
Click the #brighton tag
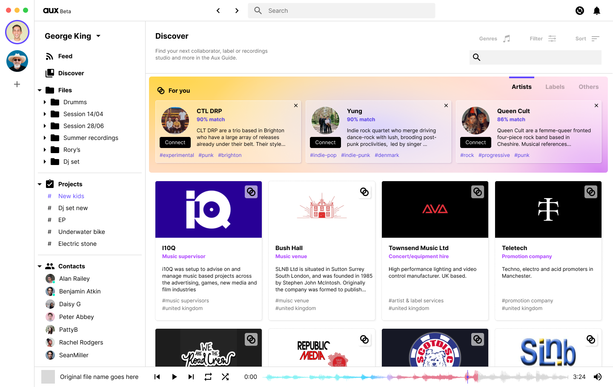coord(230,155)
